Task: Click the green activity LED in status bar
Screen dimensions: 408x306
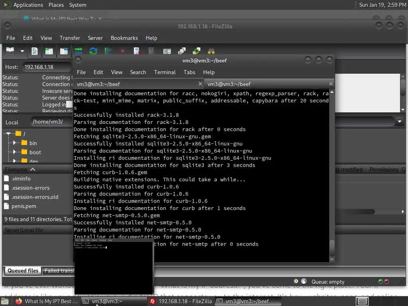Action: click(381, 281)
